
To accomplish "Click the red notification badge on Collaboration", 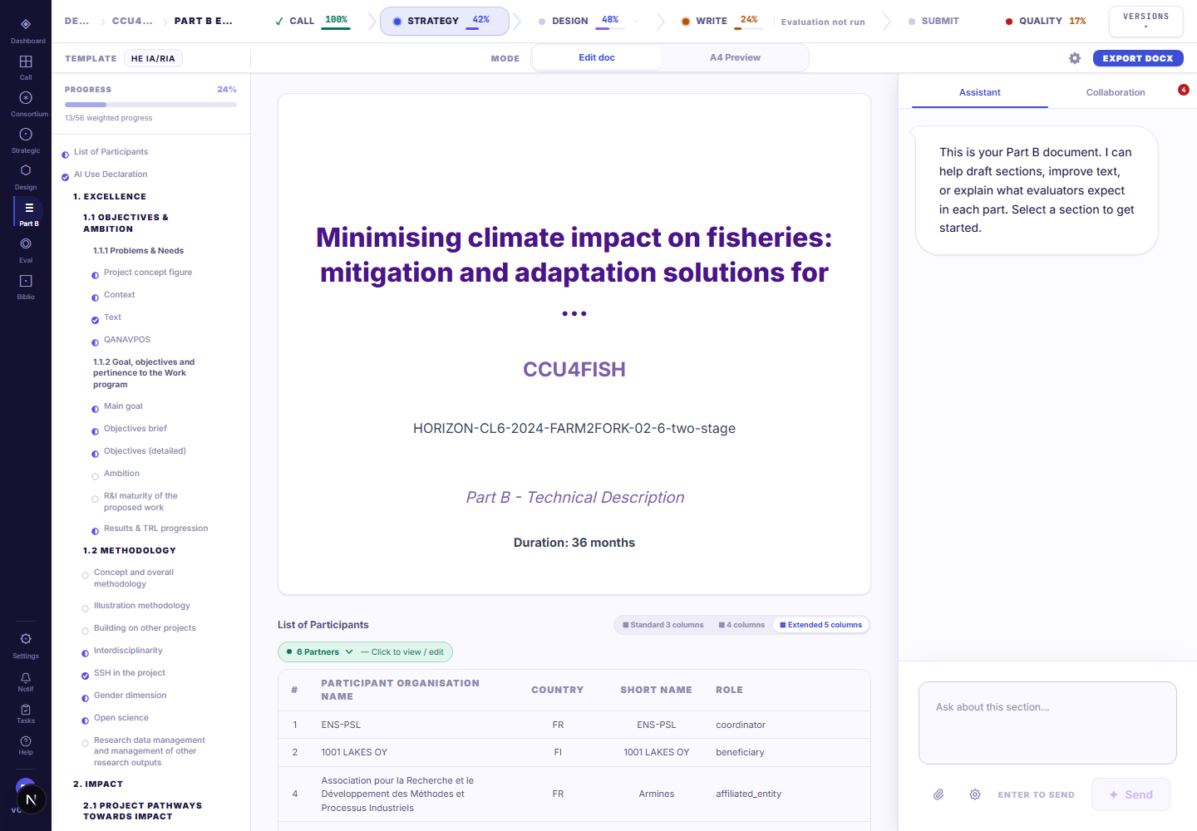I will (1184, 90).
